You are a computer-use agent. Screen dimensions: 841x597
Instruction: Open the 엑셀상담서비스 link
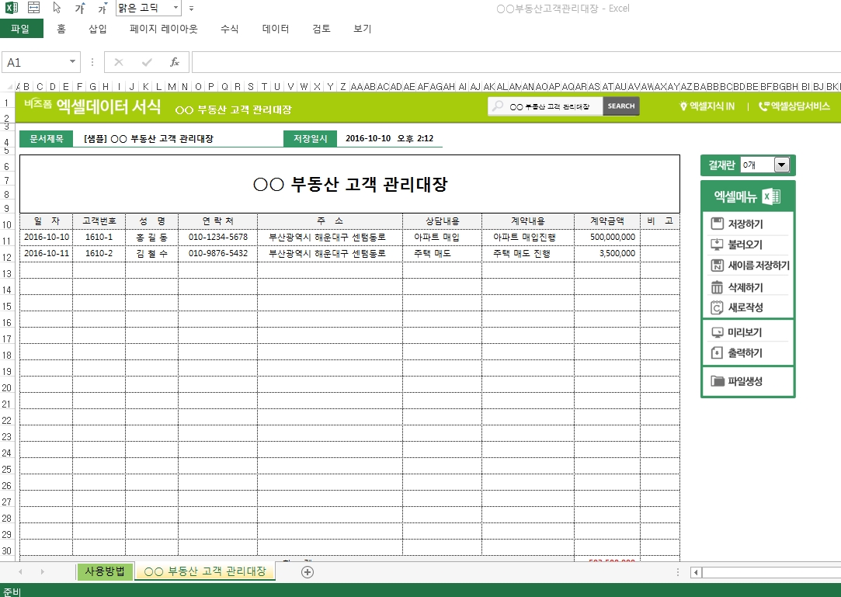point(794,106)
